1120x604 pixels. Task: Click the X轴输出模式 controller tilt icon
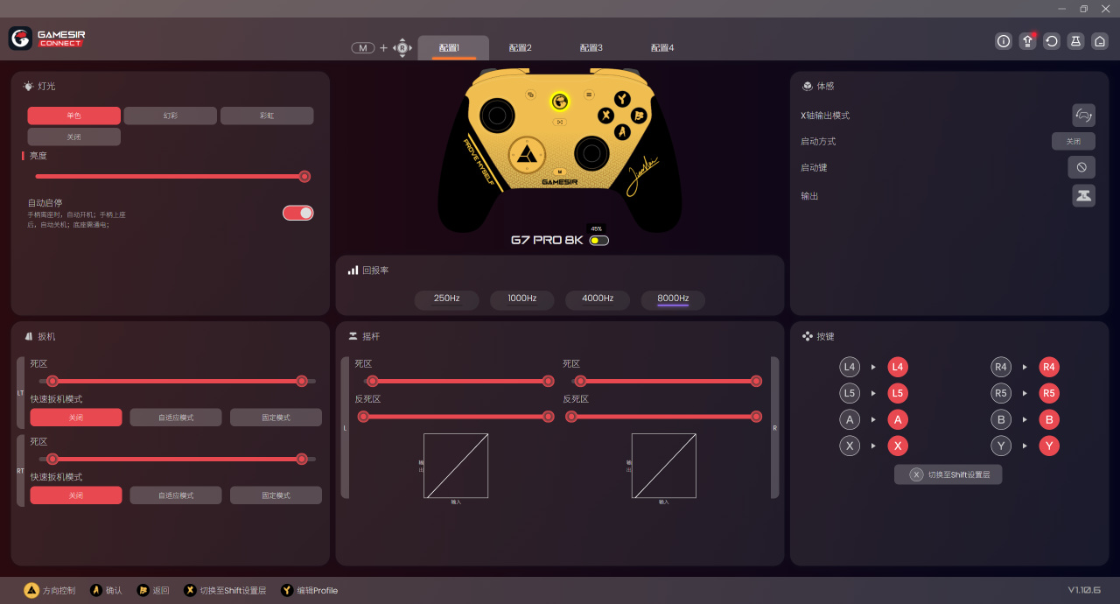tap(1084, 115)
